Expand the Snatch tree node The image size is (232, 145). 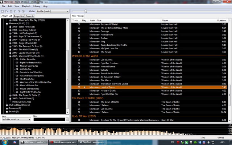(x=7, y=112)
